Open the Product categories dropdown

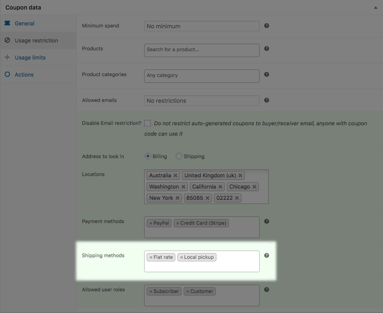coord(201,76)
